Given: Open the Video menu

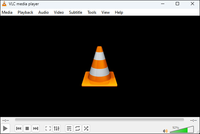Looking at the screenshot, I should [59, 12].
